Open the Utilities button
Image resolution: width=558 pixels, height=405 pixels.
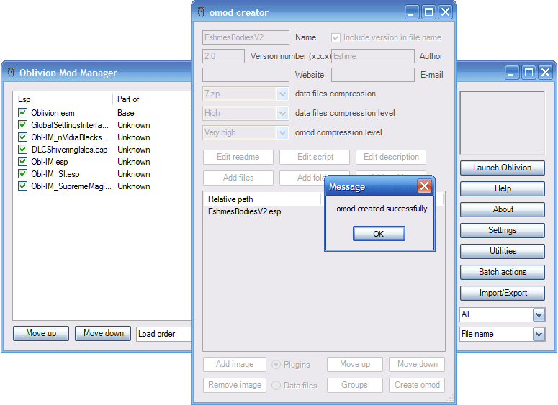coord(502,251)
